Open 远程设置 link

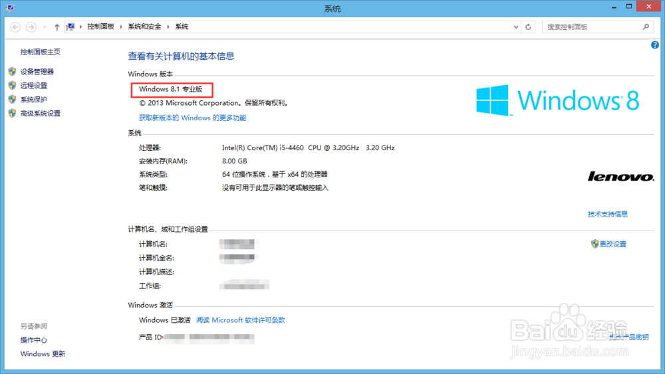click(x=34, y=86)
